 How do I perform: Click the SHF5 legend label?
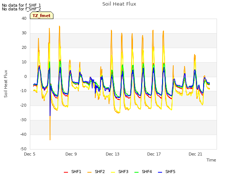coord(170,172)
